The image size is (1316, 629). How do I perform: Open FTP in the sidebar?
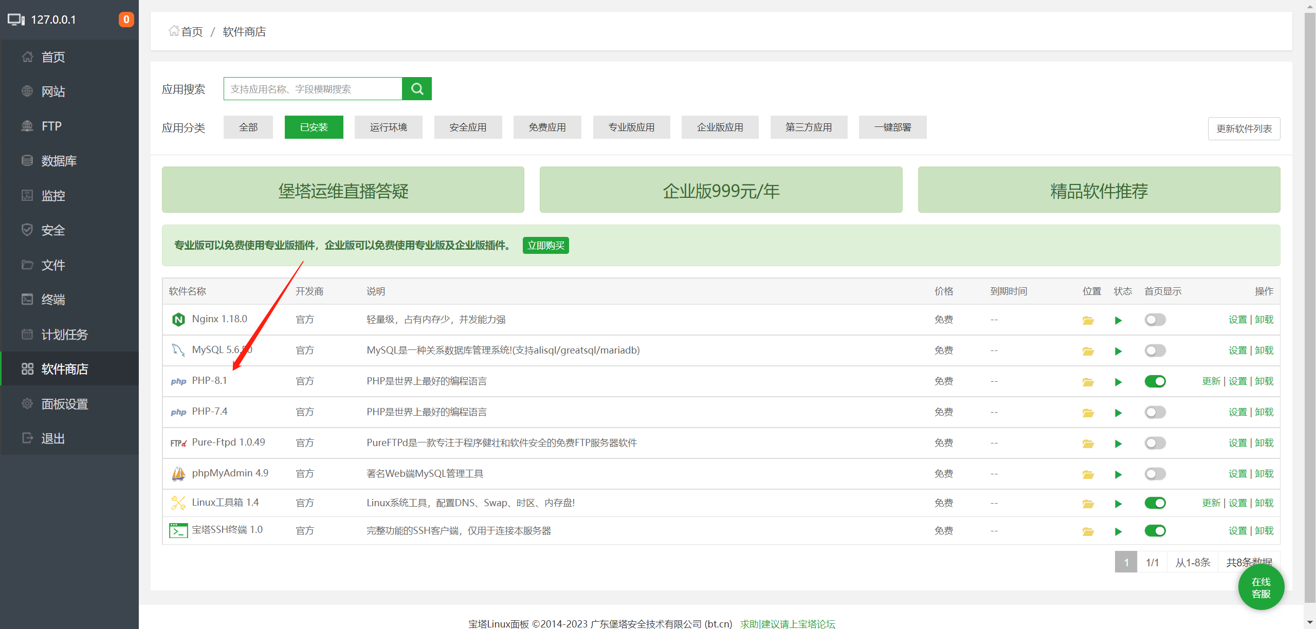pos(69,126)
